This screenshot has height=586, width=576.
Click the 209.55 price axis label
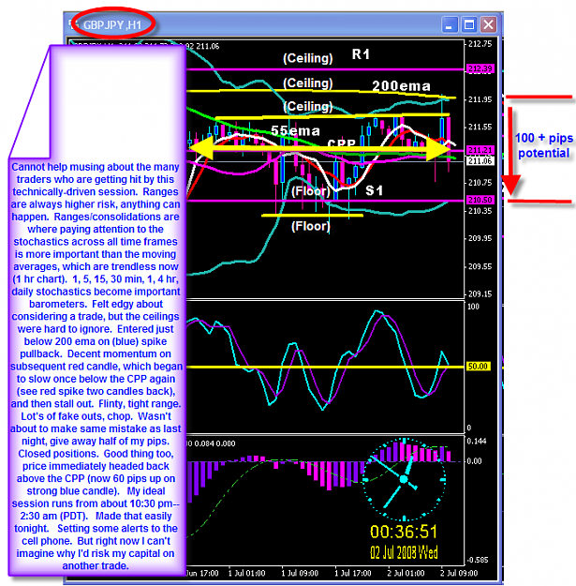[x=480, y=266]
